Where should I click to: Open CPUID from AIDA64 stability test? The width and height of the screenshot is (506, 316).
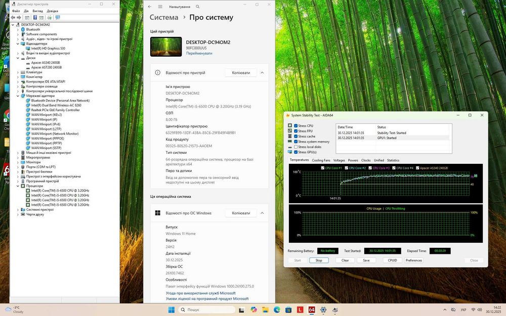pyautogui.click(x=393, y=260)
